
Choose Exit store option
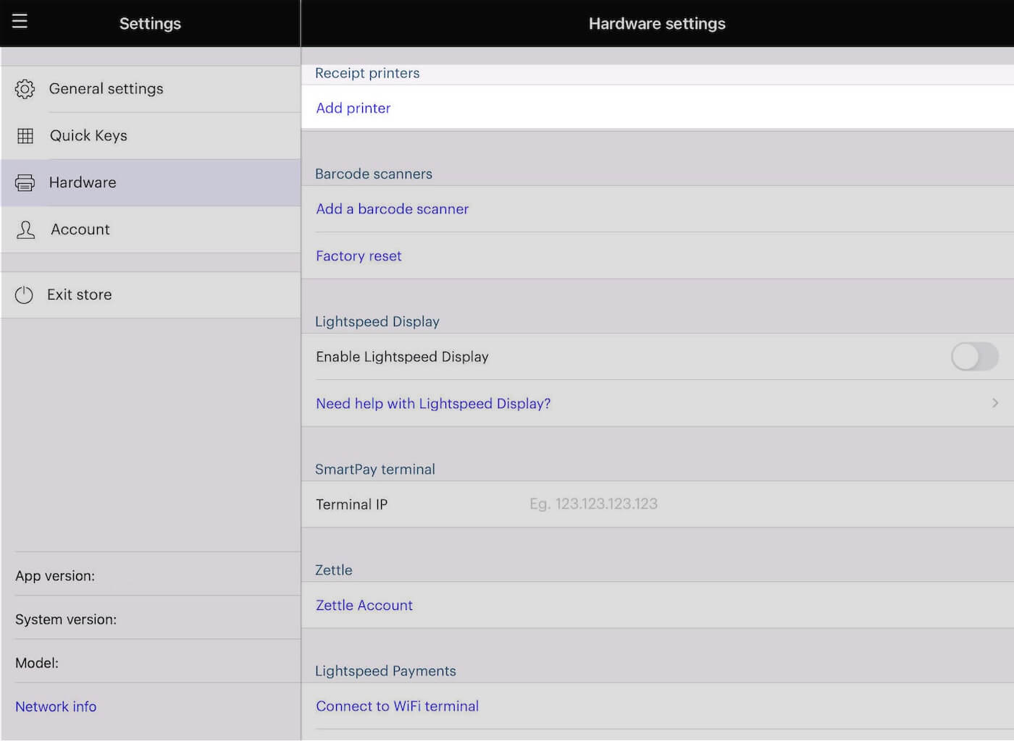click(151, 295)
